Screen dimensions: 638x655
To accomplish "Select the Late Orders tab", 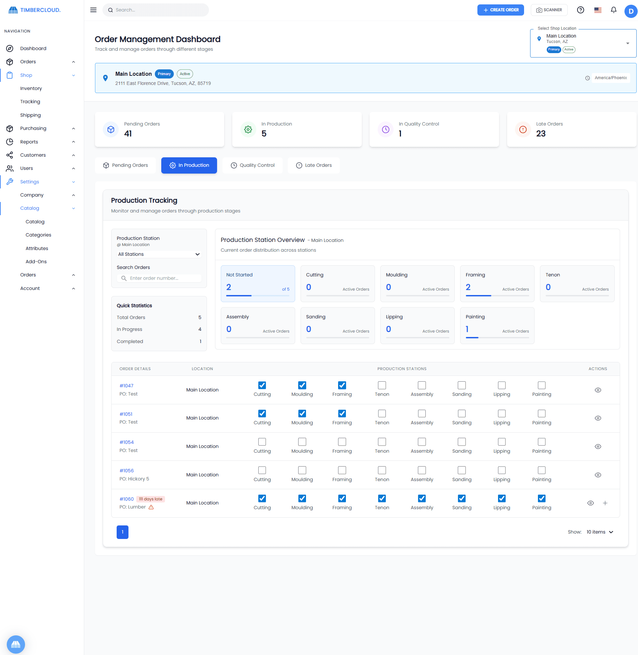I will pos(313,165).
